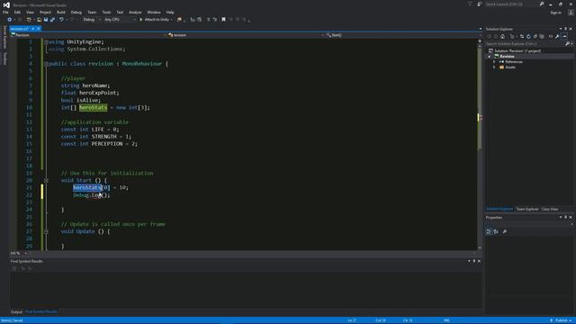Open the Build menu
The width and height of the screenshot is (576, 324).
coord(61,12)
